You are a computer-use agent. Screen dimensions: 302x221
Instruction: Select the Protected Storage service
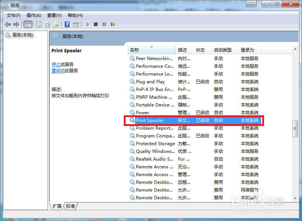tap(155, 143)
